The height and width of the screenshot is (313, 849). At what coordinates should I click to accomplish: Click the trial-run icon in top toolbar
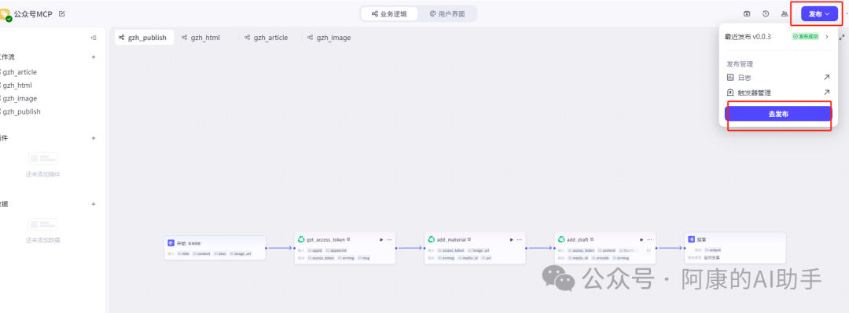click(747, 14)
